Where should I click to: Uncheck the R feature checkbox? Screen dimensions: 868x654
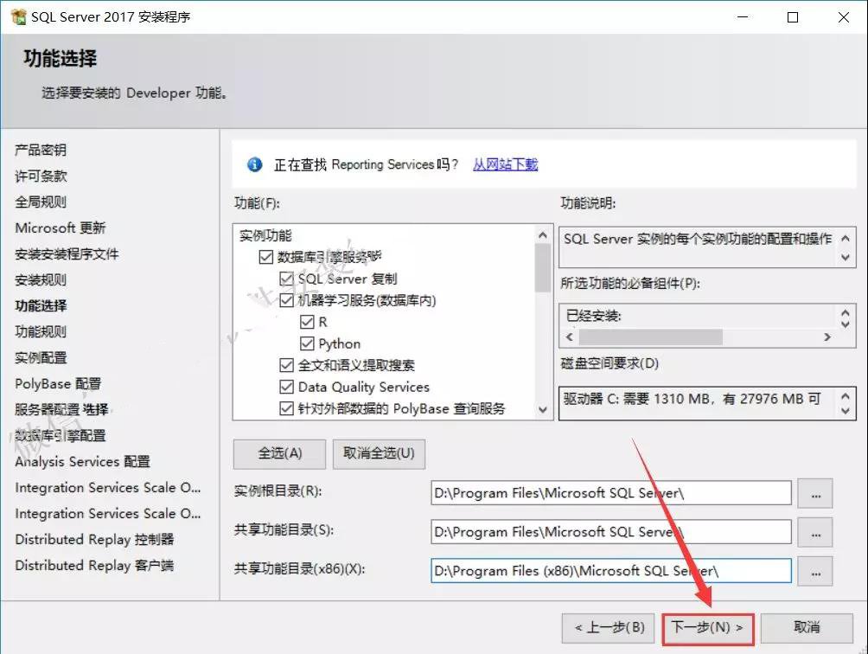307,322
